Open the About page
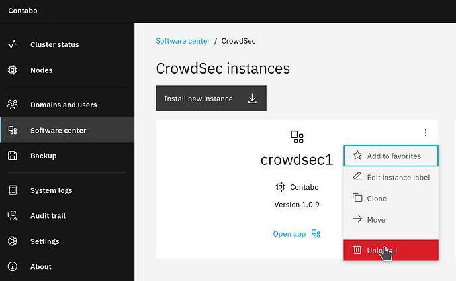456x281 pixels. click(68, 266)
